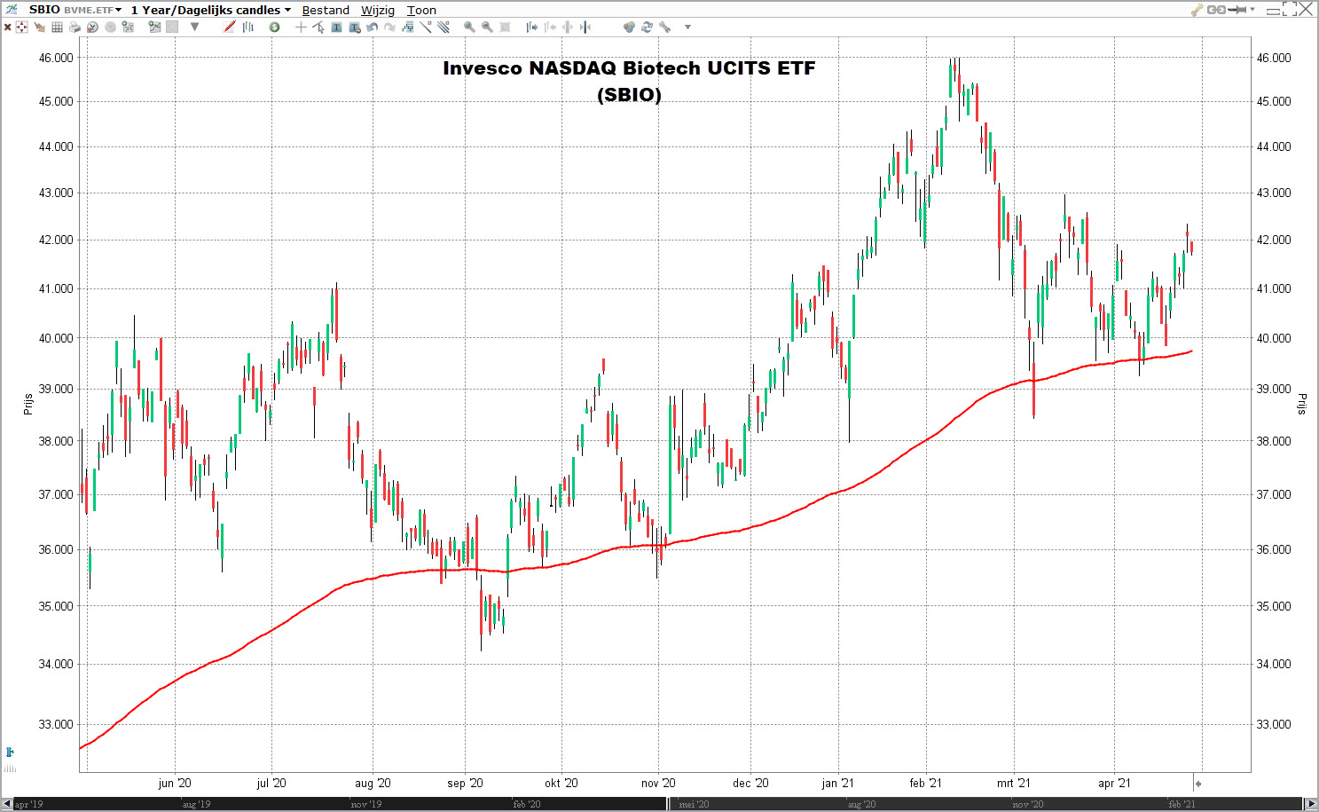Click the 'jan '21' date label on axis
This screenshot has width=1319, height=812.
[837, 783]
